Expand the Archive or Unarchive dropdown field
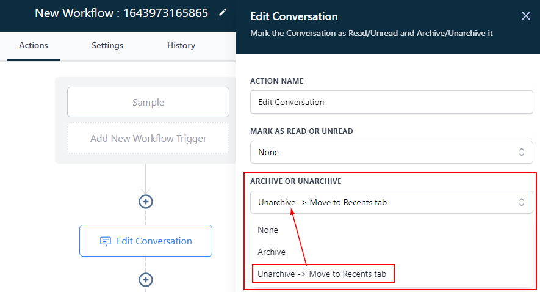540x292 pixels. [x=384, y=202]
